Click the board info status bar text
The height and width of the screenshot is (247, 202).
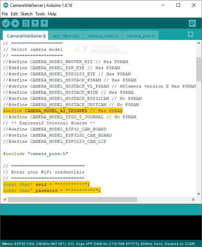pos(98,244)
